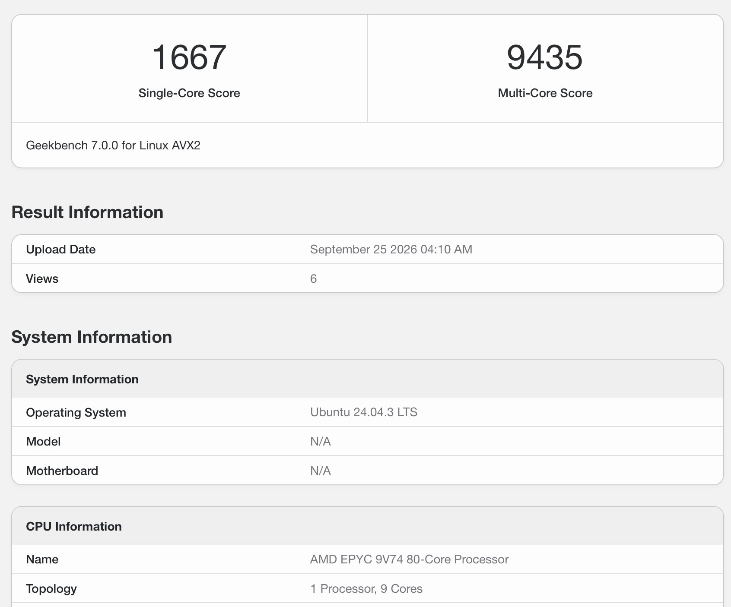Click the multi-core score 9435
731x607 pixels.
coord(545,57)
